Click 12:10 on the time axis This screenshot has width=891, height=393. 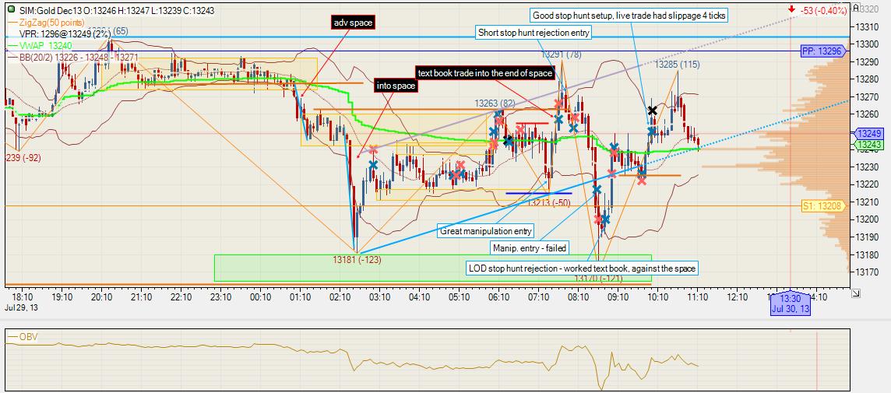click(x=737, y=297)
